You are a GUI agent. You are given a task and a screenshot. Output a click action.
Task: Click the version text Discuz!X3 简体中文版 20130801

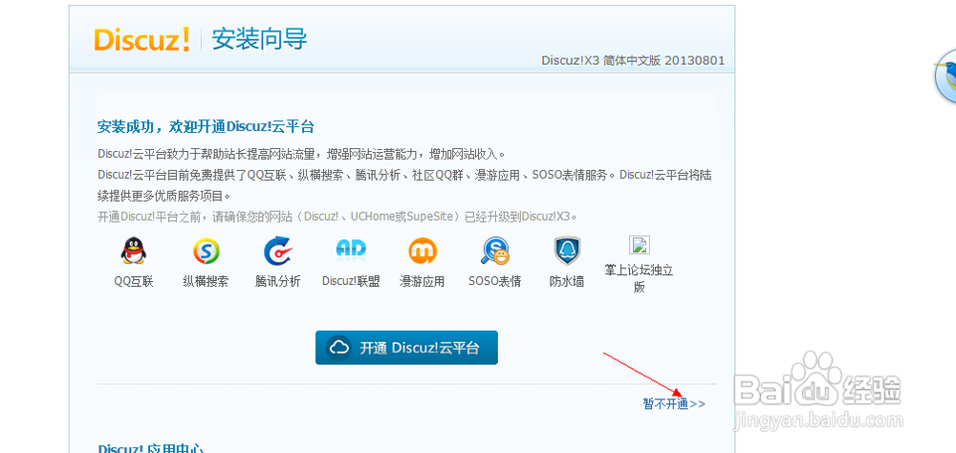tap(633, 60)
